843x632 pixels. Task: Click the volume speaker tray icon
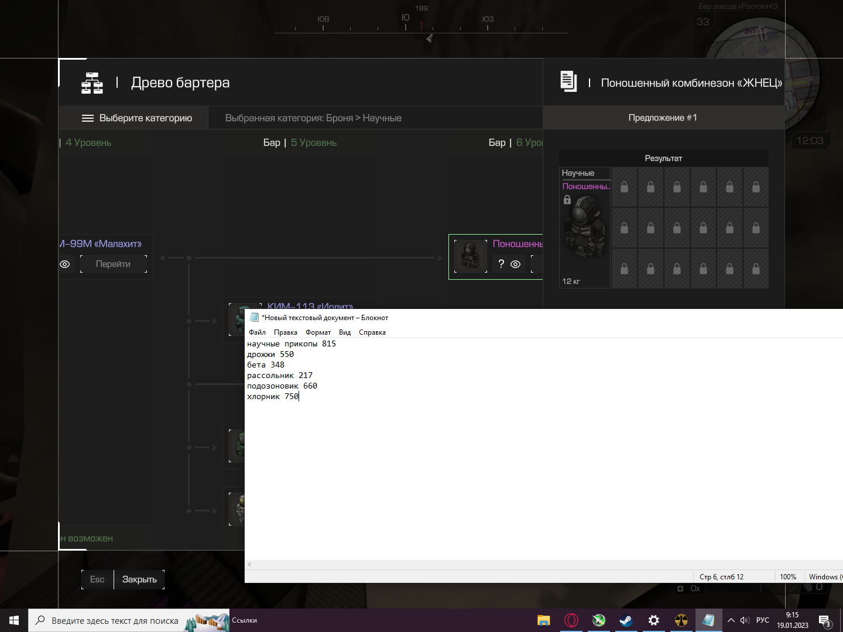[745, 620]
